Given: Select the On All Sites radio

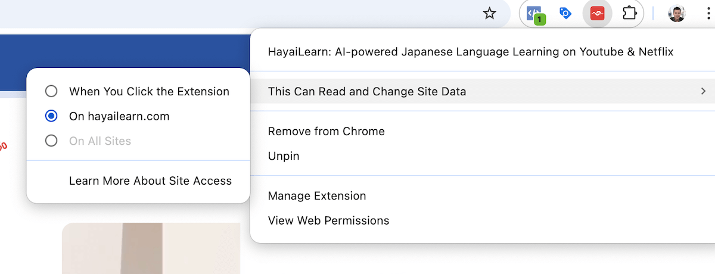Looking at the screenshot, I should [x=51, y=141].
